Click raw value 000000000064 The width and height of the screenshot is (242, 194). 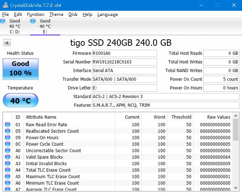tap(215, 157)
